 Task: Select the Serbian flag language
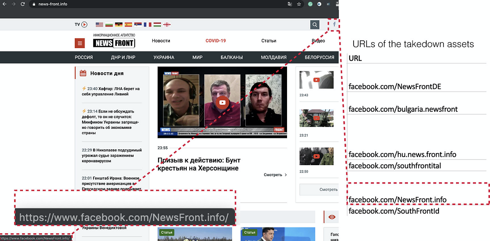(138, 24)
